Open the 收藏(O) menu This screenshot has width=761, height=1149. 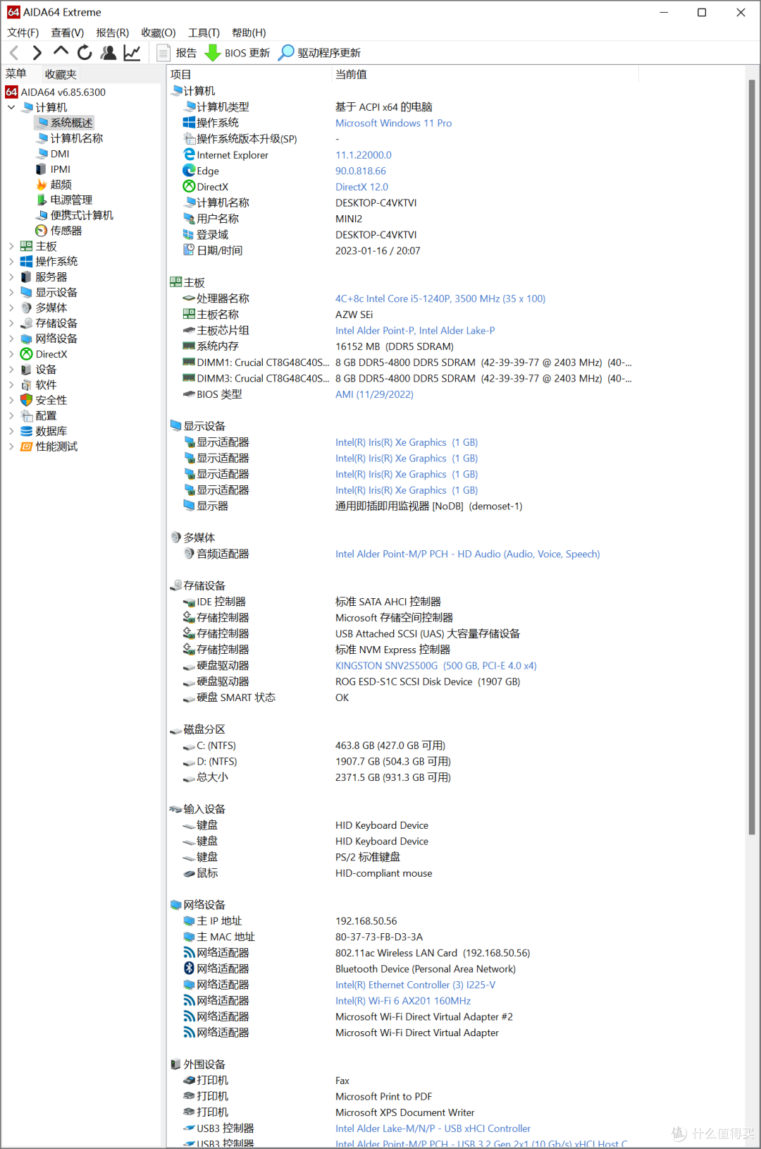click(x=158, y=32)
